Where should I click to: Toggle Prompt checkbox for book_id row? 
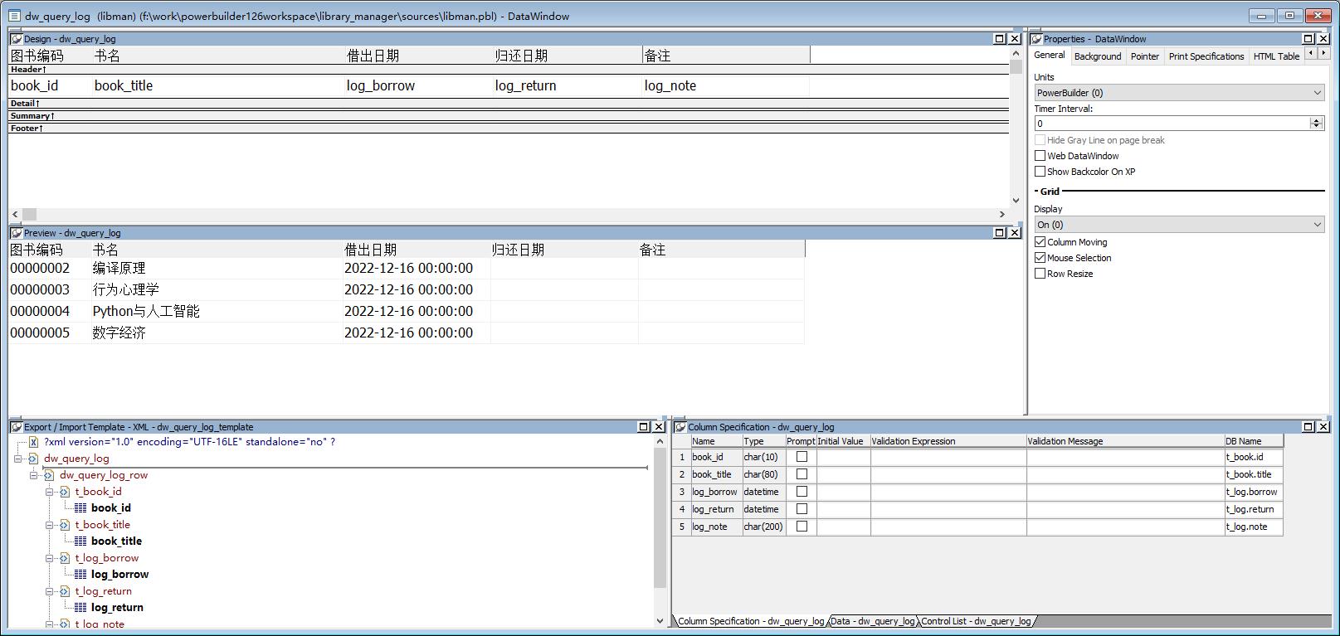(802, 457)
